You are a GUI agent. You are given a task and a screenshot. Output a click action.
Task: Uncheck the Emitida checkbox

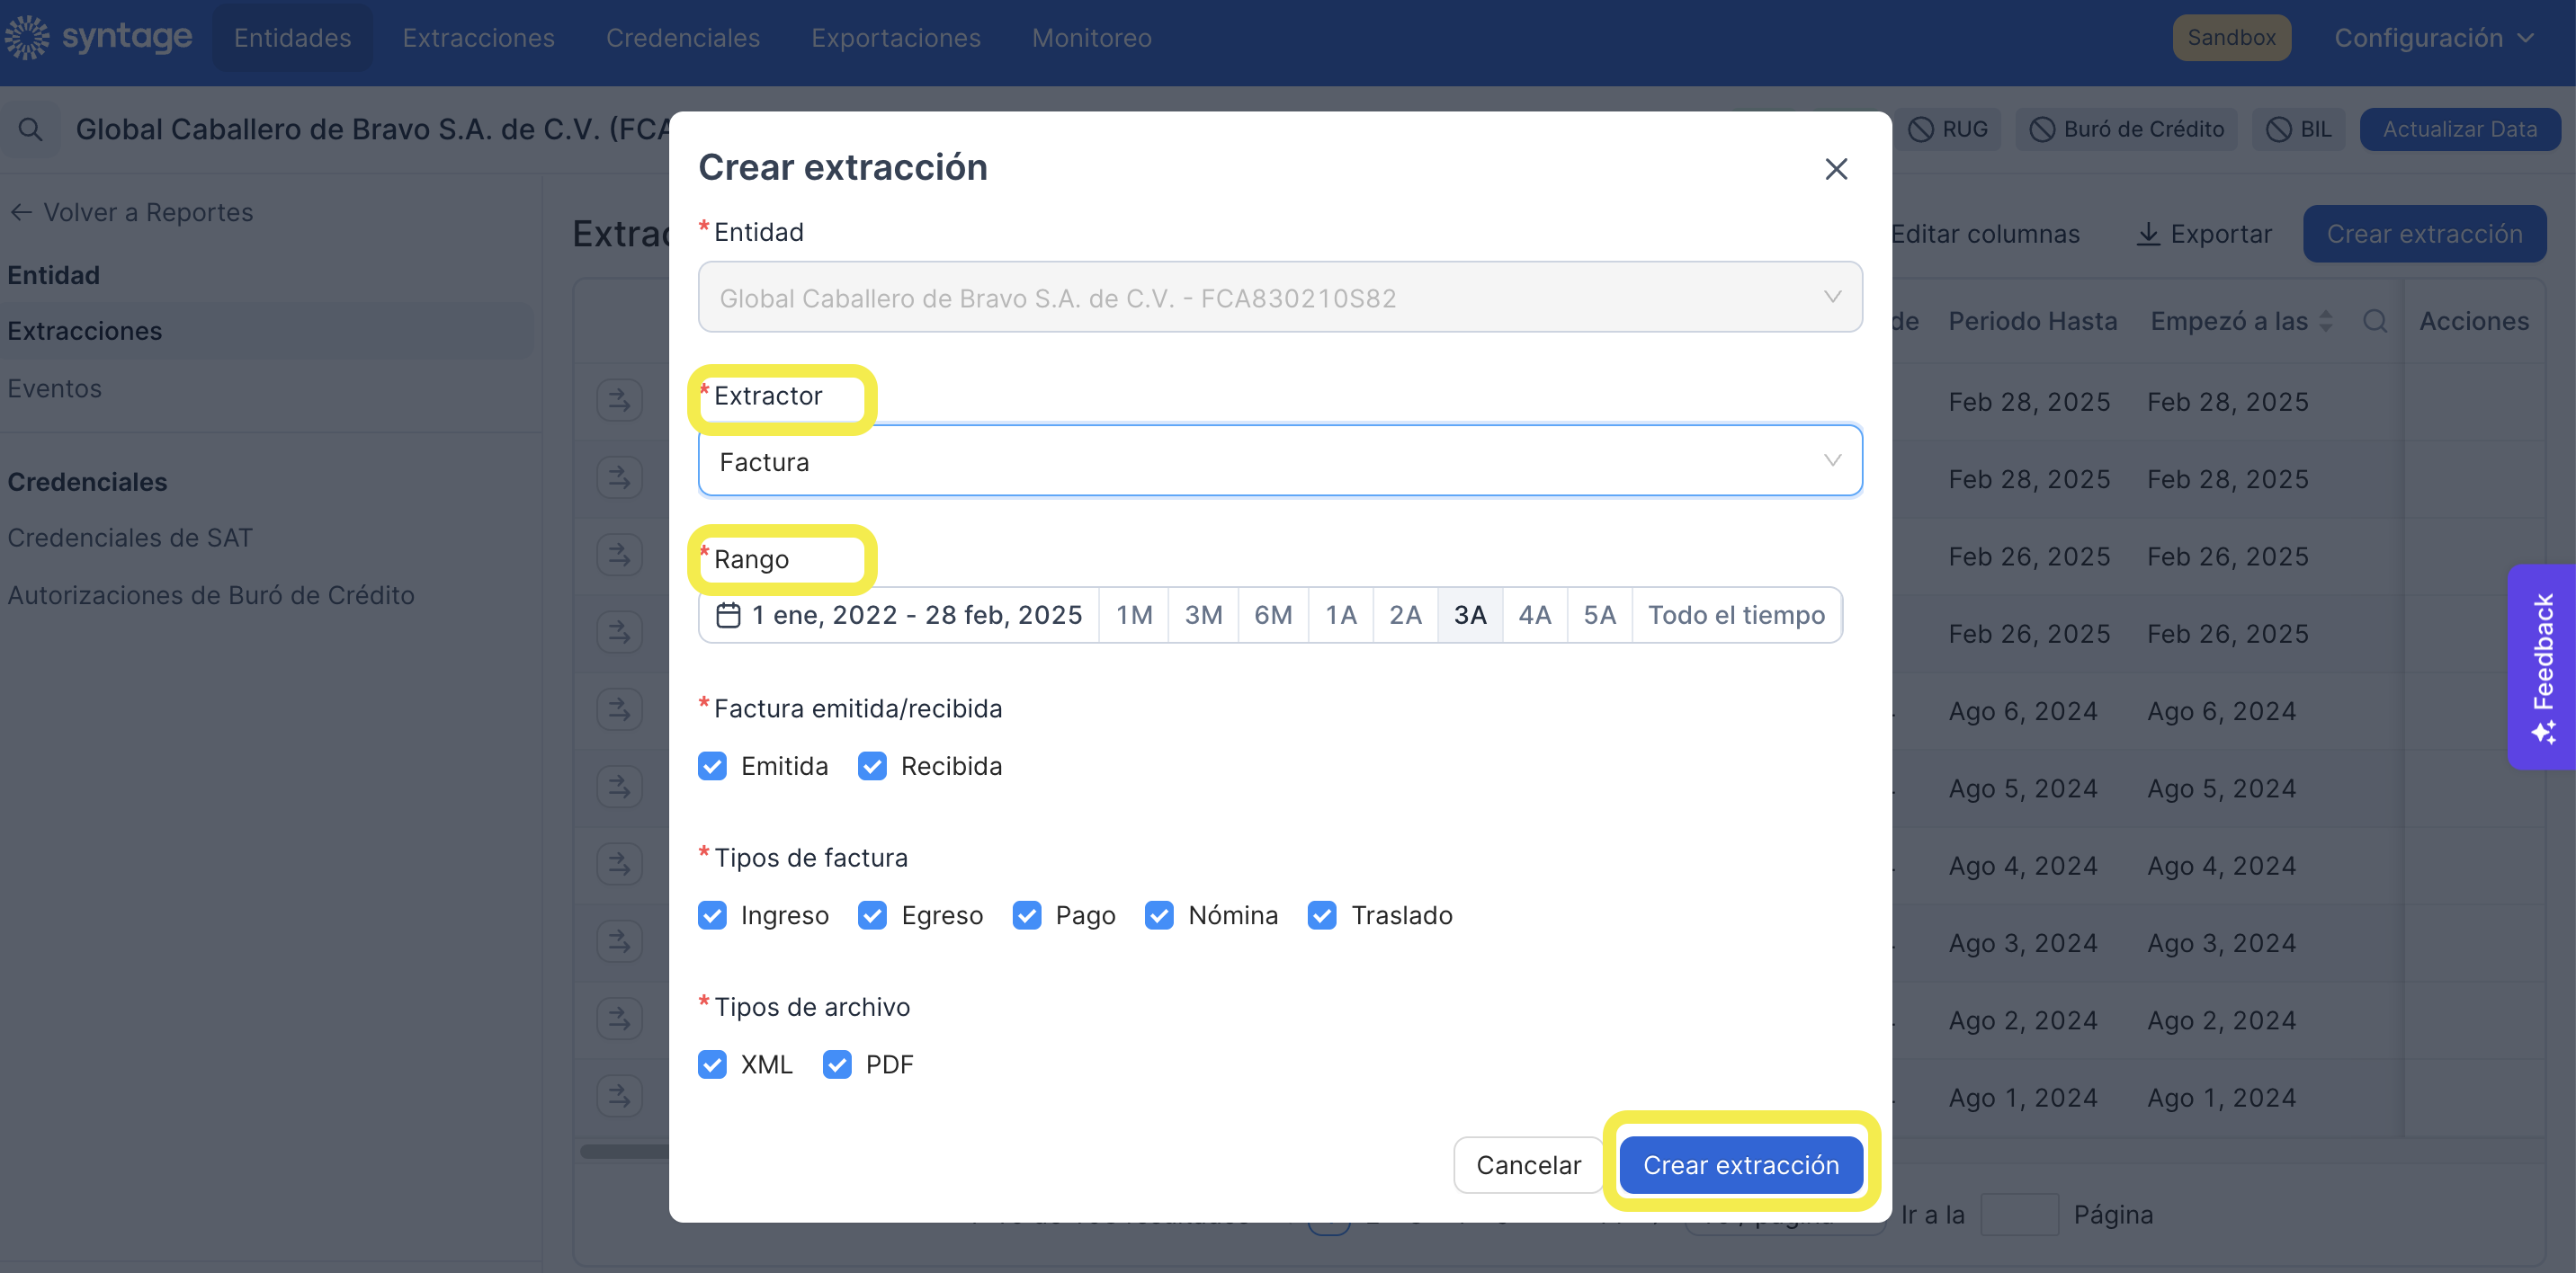712,766
